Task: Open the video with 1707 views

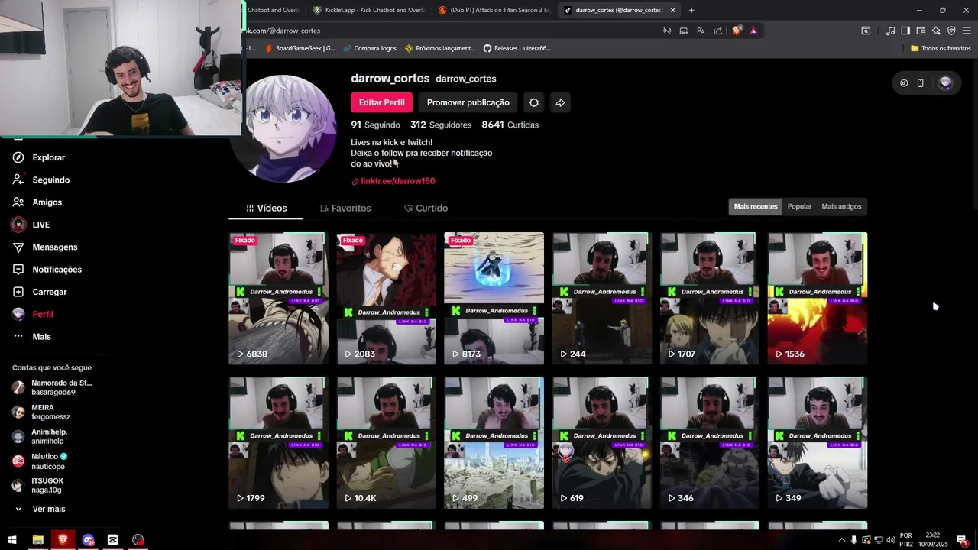Action: pyautogui.click(x=710, y=298)
